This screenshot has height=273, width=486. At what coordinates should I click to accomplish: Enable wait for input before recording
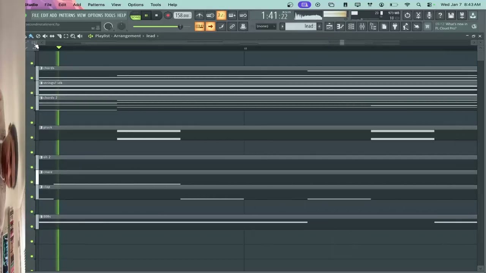(x=210, y=16)
